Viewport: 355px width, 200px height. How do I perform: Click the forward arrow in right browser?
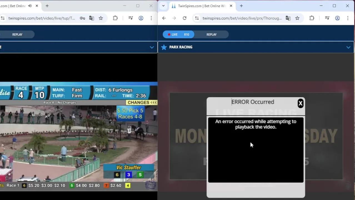(x=174, y=18)
